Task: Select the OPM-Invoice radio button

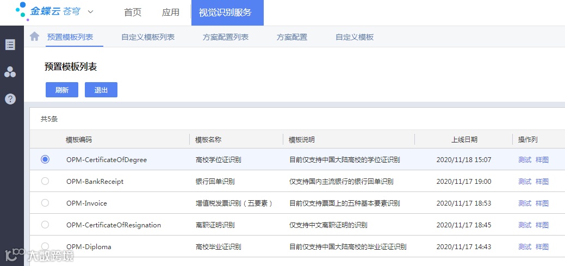Action: (x=45, y=203)
